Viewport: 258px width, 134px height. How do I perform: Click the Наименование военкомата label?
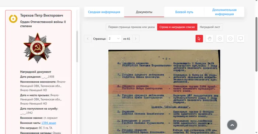[38, 82]
